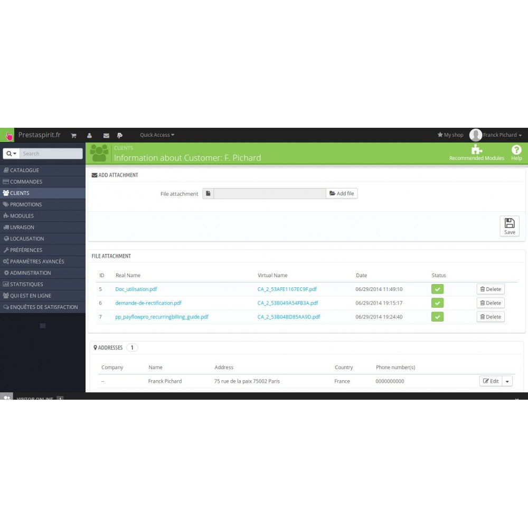Open the Commandes menu
528x528 pixels.
click(42, 182)
